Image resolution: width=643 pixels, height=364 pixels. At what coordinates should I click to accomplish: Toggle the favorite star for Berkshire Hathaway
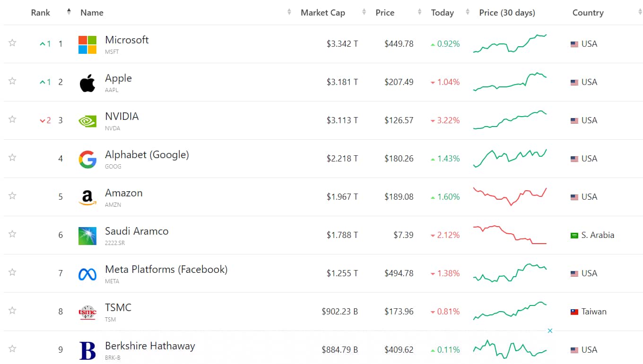tap(12, 348)
